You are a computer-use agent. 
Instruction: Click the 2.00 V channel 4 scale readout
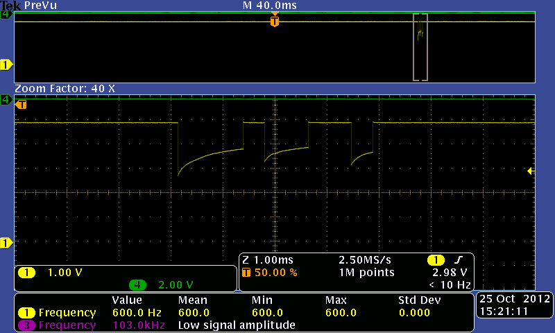pos(176,285)
